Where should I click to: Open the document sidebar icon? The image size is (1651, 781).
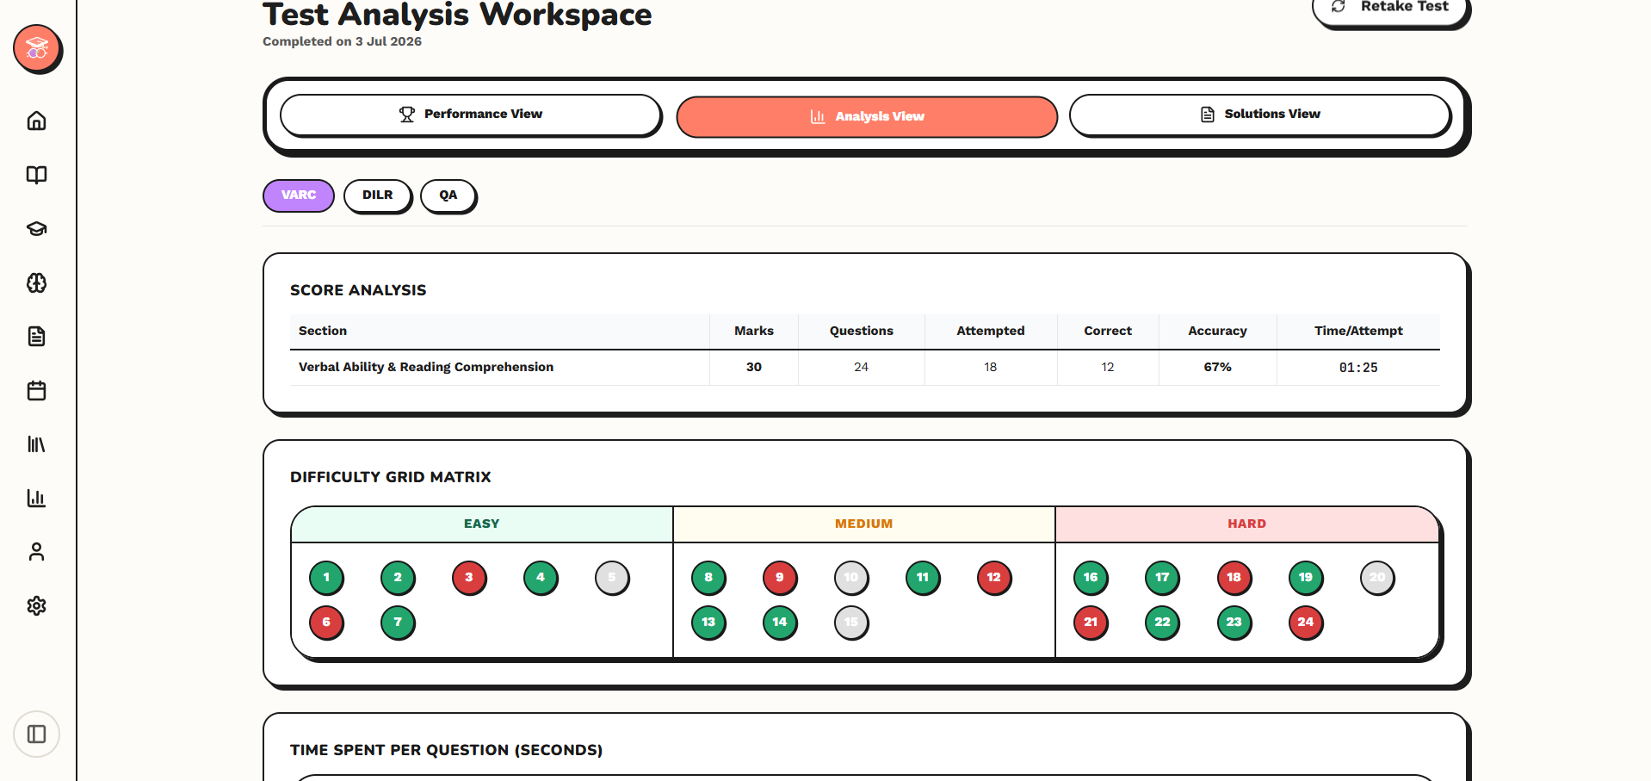click(x=36, y=337)
